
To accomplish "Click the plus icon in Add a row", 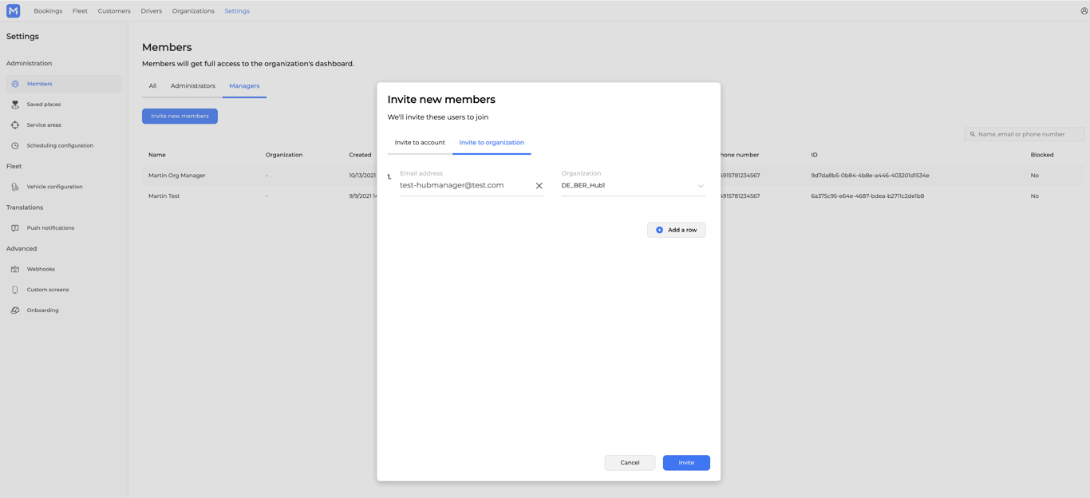I will [x=659, y=230].
